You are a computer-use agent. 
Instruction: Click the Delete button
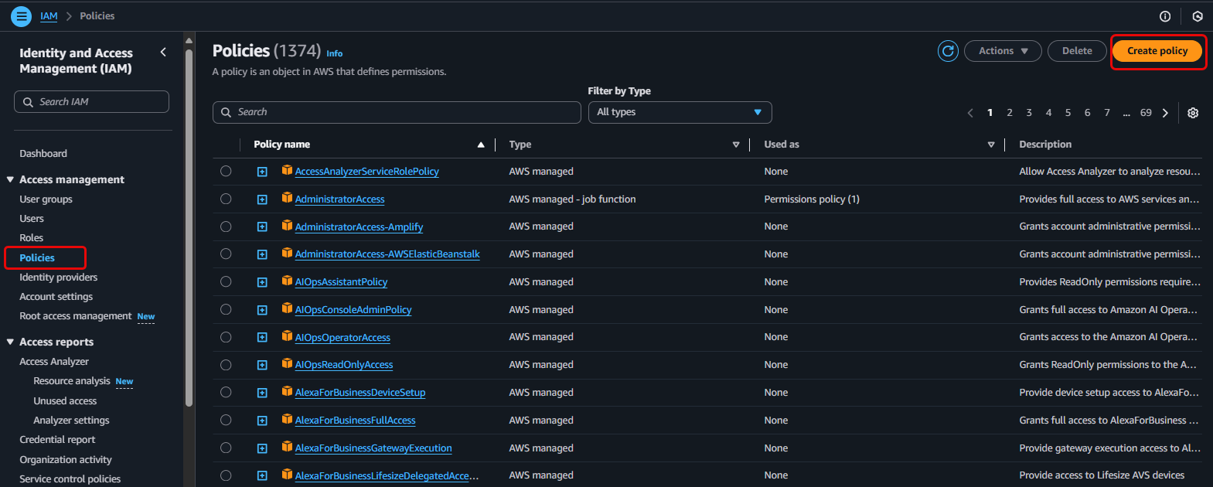click(x=1077, y=51)
